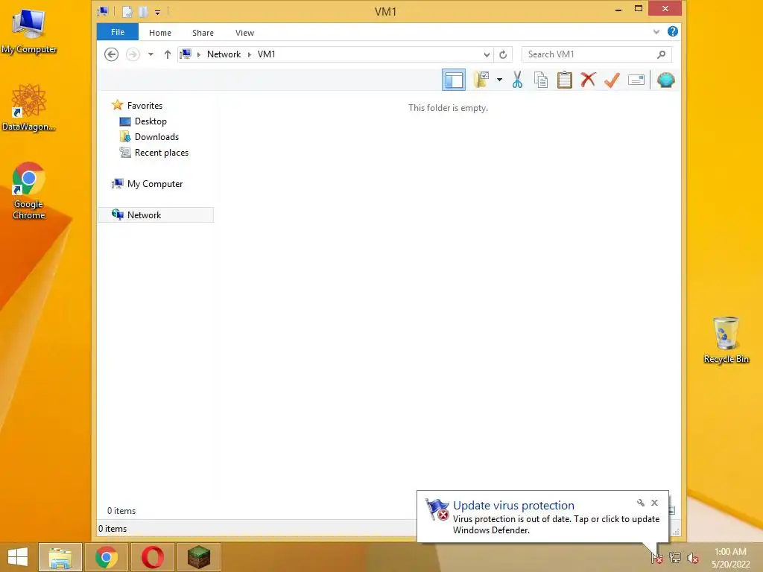Open Downloads under Favorites
This screenshot has width=763, height=572.
156,137
